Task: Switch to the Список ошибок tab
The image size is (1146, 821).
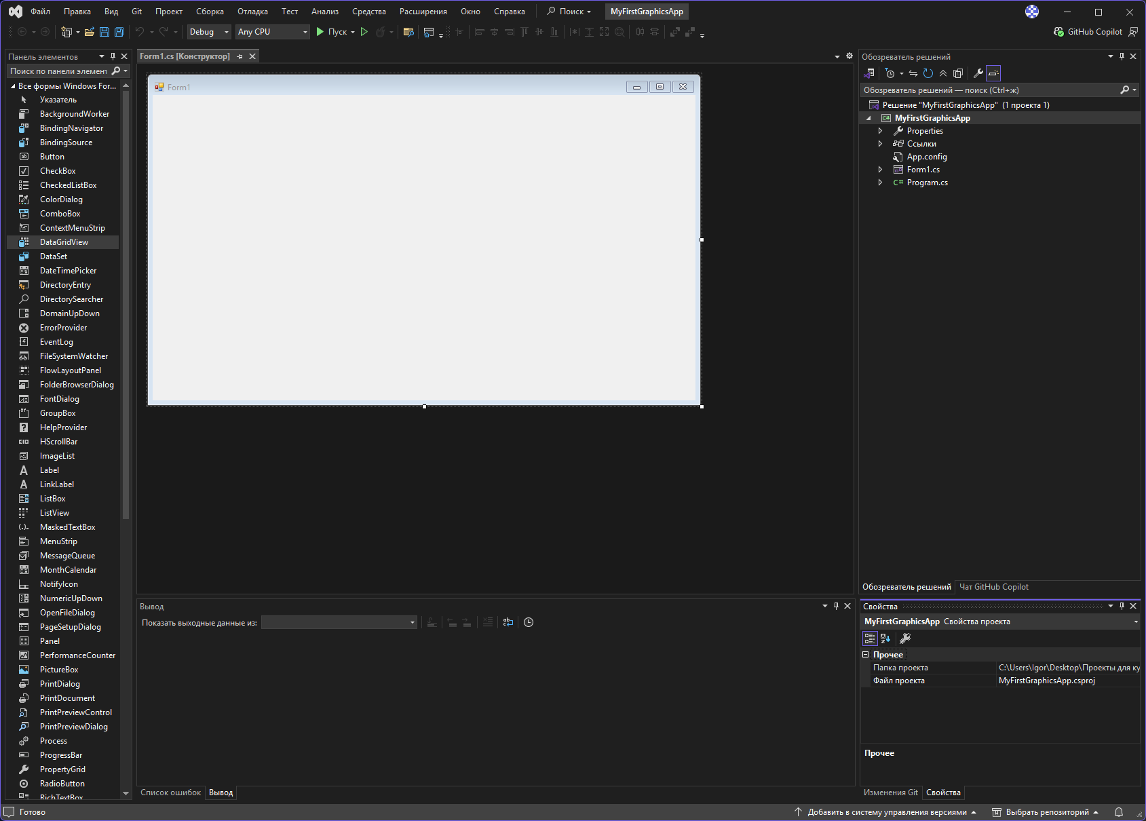Action: pyautogui.click(x=170, y=793)
